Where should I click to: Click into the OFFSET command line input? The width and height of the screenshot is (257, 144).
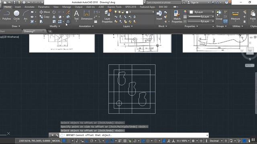134,135
